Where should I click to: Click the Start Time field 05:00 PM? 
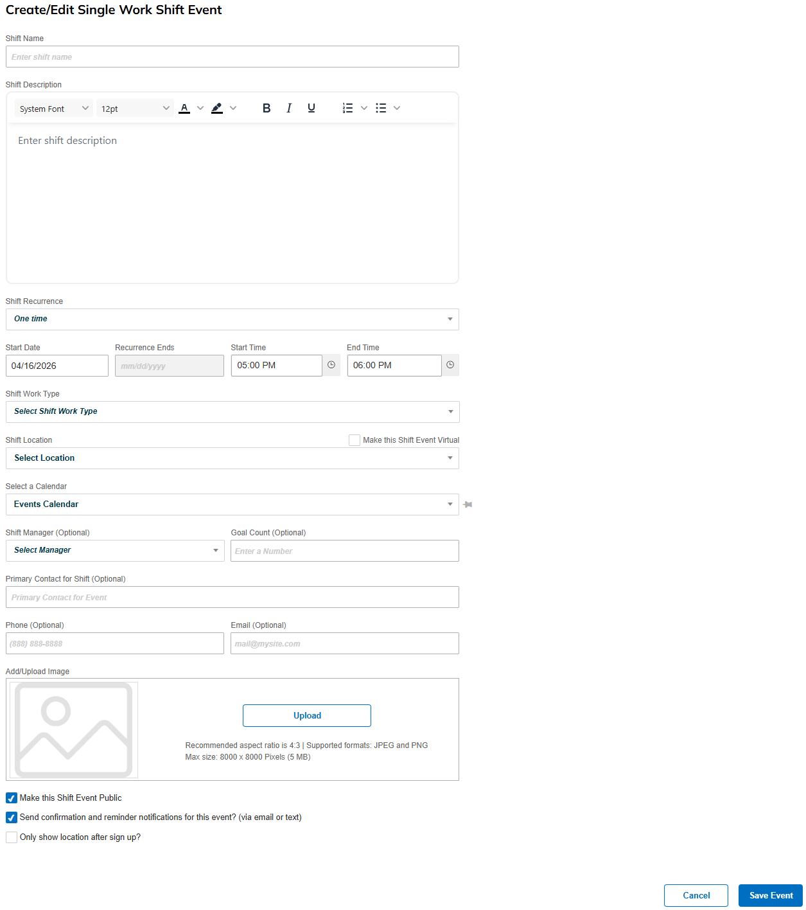[277, 366]
